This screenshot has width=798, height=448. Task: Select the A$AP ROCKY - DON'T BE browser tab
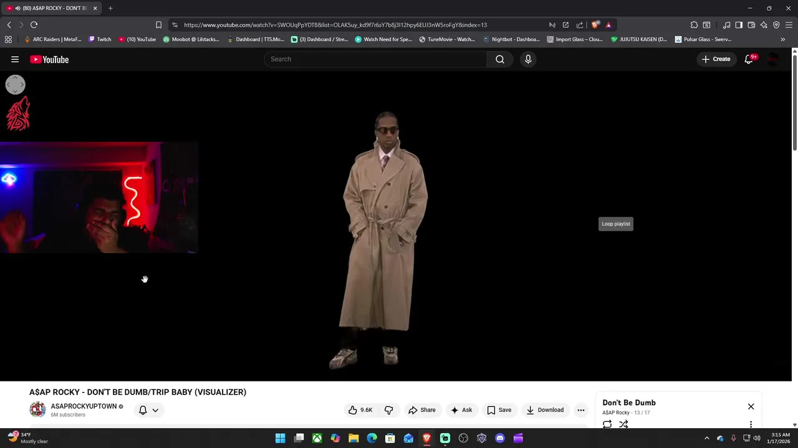50,8
